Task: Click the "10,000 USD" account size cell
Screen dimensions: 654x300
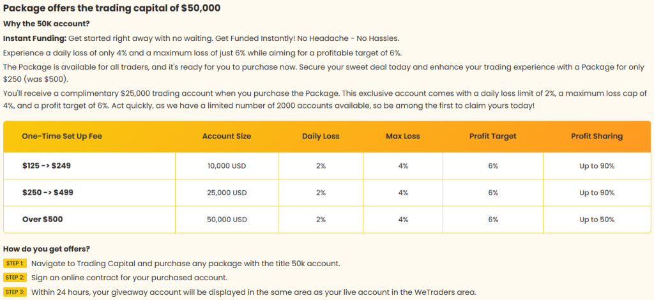Action: tap(227, 166)
